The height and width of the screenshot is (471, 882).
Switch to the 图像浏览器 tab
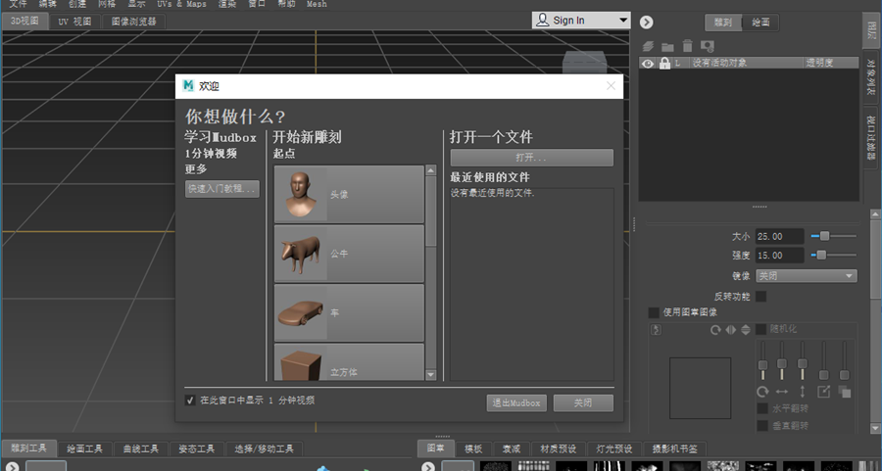tap(134, 22)
